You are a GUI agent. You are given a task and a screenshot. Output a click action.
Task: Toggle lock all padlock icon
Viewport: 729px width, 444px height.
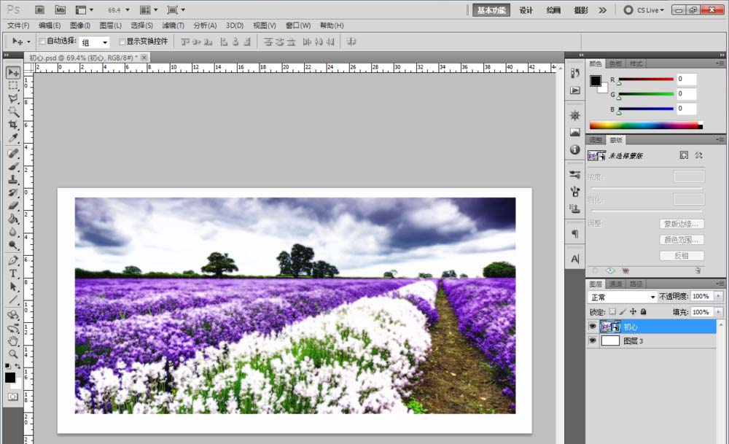[644, 311]
